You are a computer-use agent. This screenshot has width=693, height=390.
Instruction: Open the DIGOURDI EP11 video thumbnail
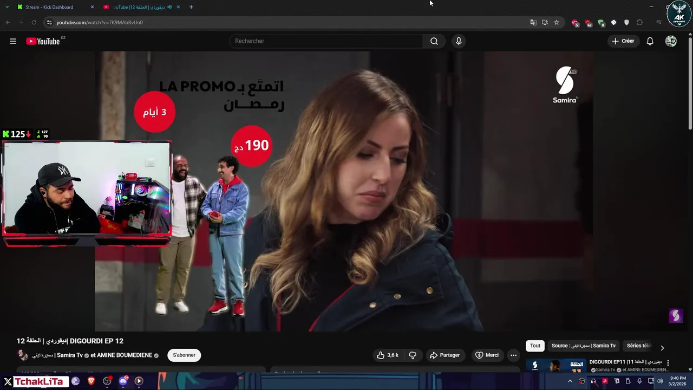pos(555,366)
